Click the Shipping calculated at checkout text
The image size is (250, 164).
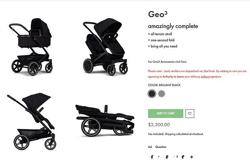[x=184, y=134]
